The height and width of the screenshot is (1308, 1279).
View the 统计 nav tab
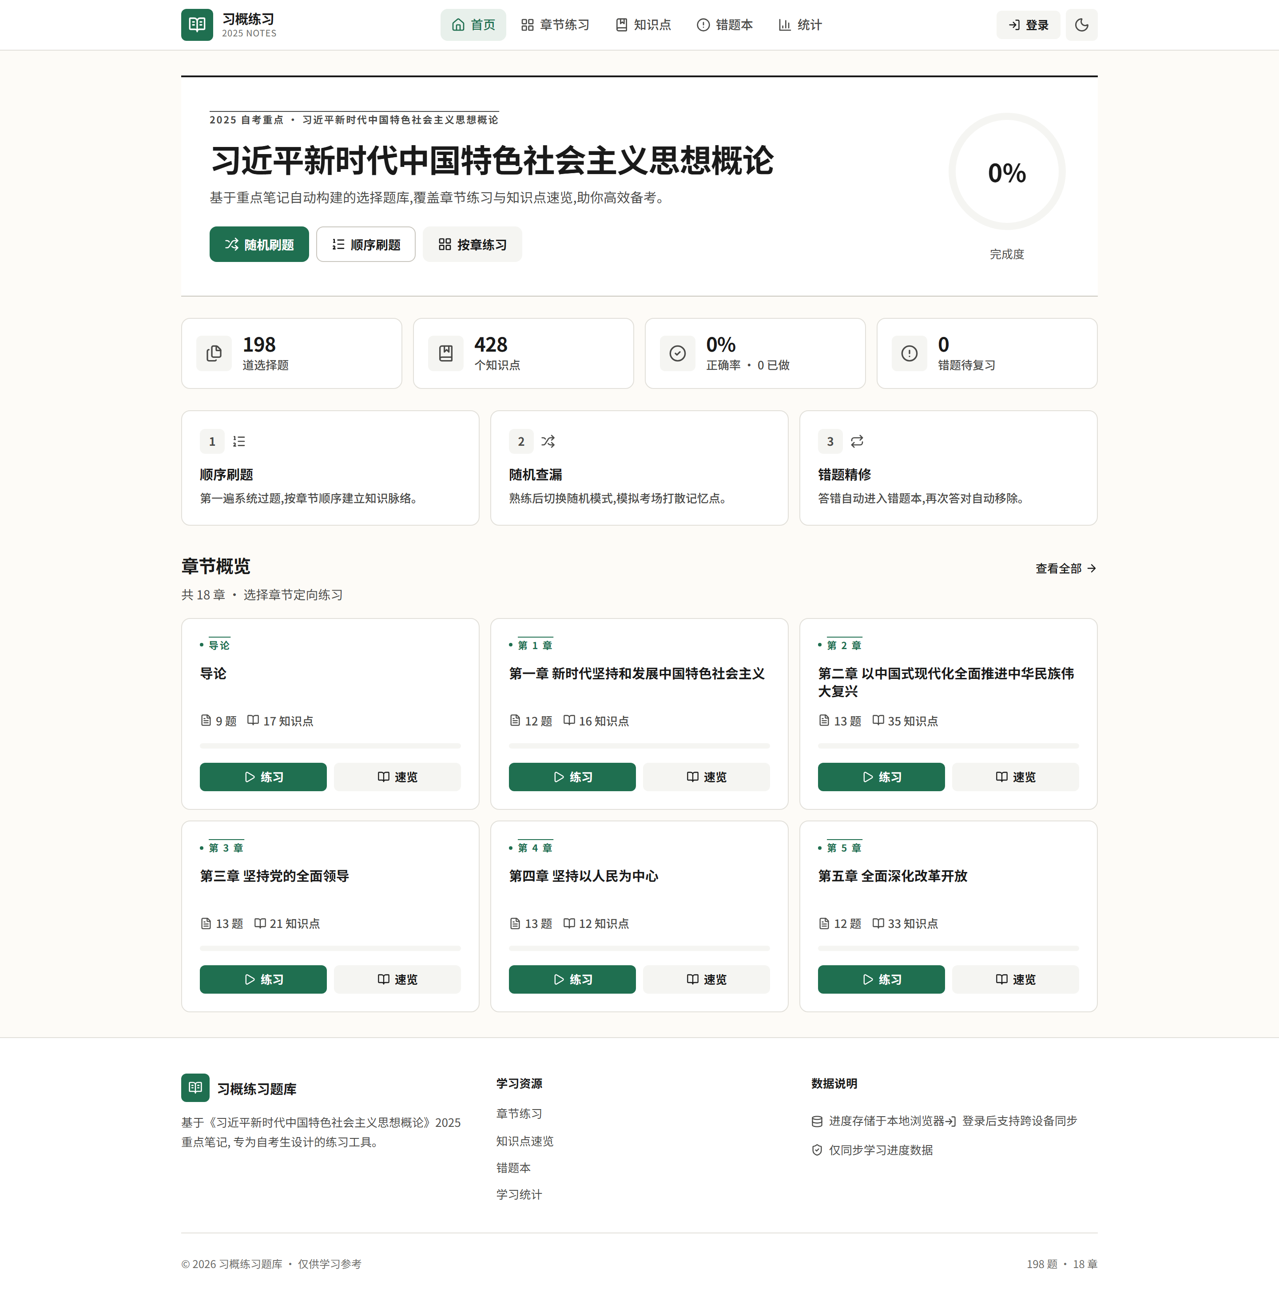[x=800, y=25]
